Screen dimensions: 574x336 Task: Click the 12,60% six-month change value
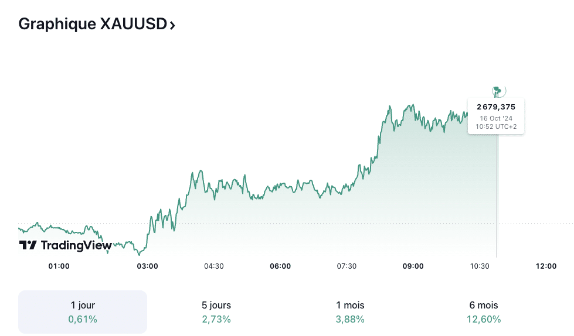[x=483, y=319]
